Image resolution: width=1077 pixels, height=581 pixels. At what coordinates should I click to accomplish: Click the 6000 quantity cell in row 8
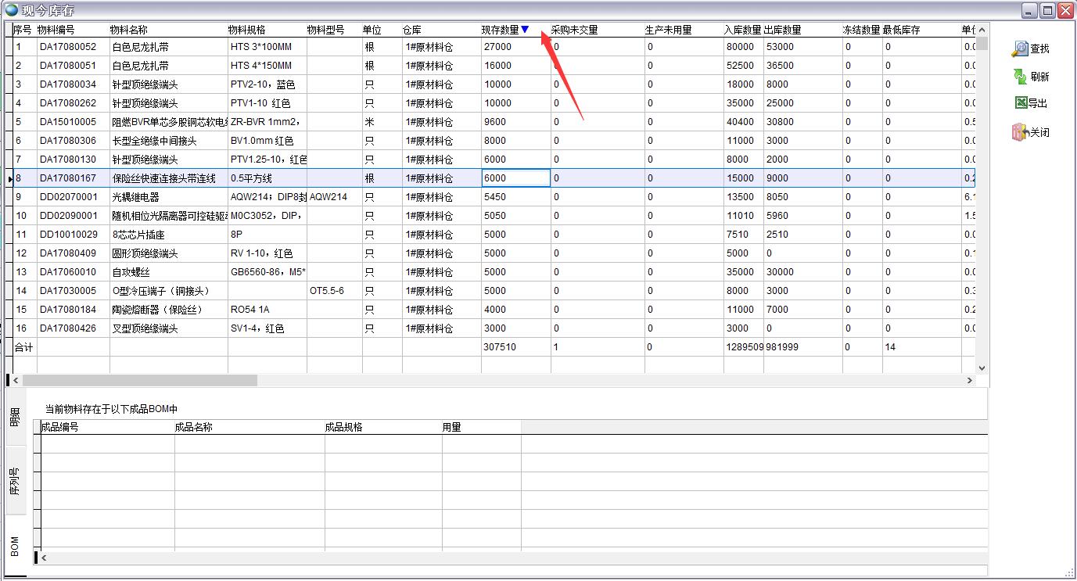point(515,178)
